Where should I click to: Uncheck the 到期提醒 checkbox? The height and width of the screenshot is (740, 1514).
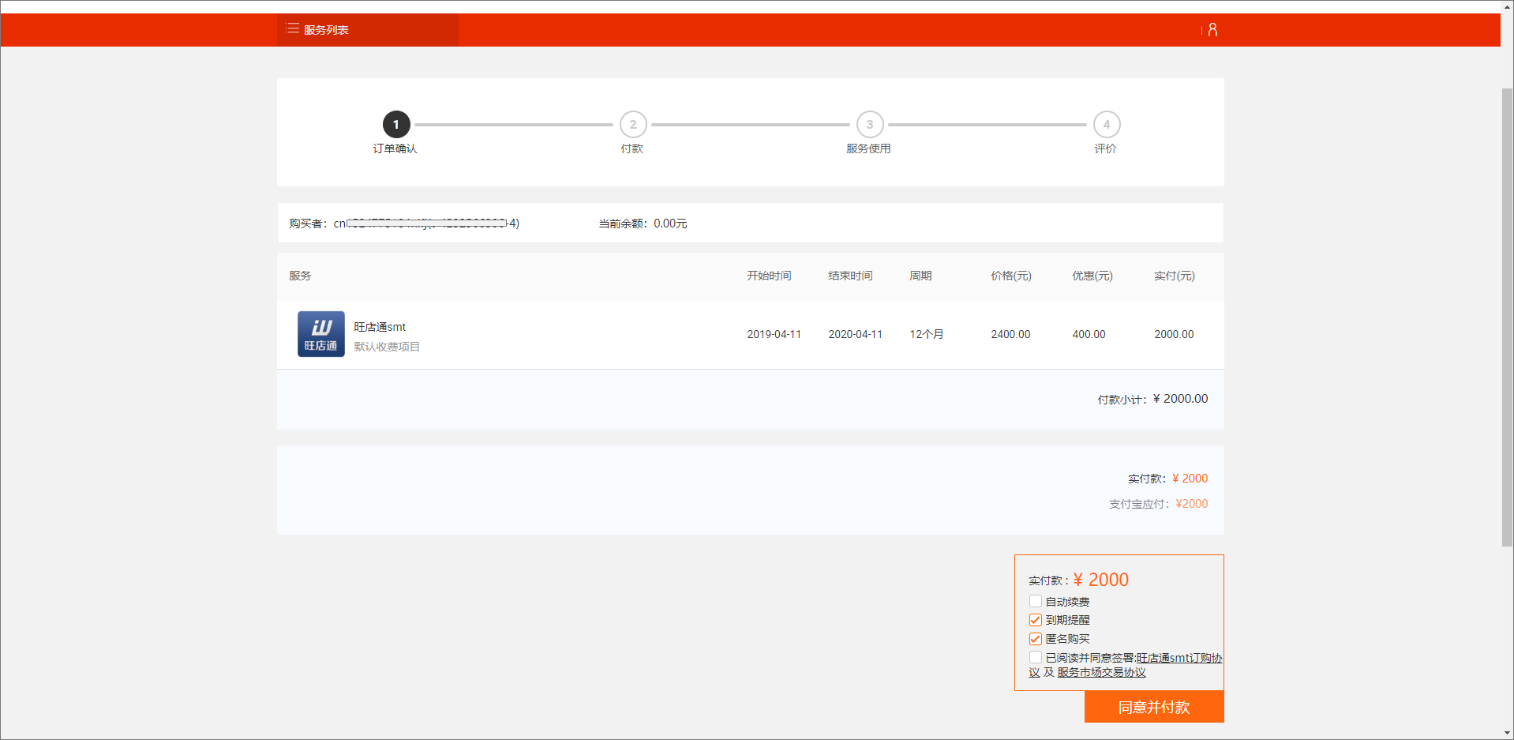click(1036, 620)
